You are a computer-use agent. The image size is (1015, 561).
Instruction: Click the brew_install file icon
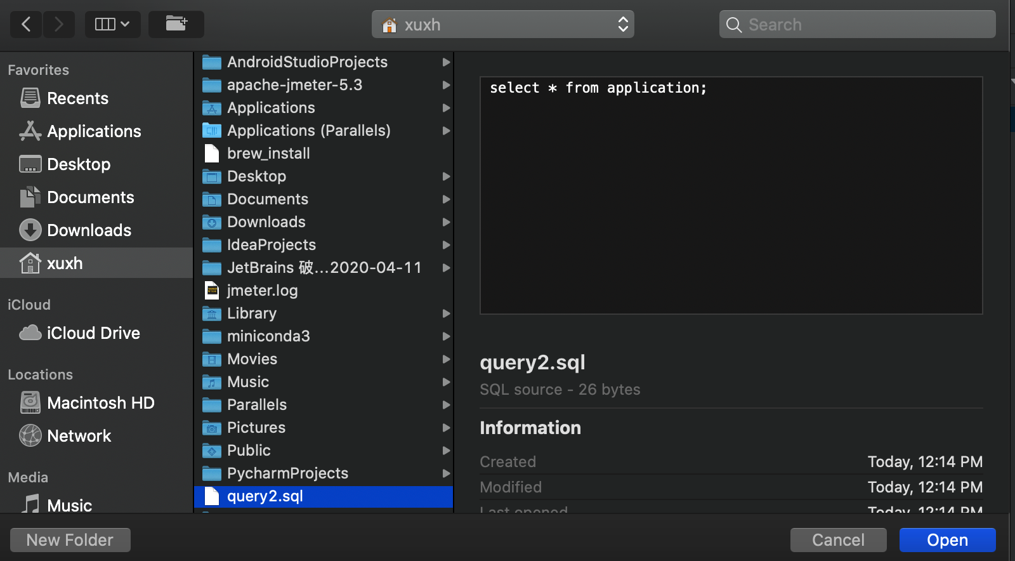click(212, 154)
